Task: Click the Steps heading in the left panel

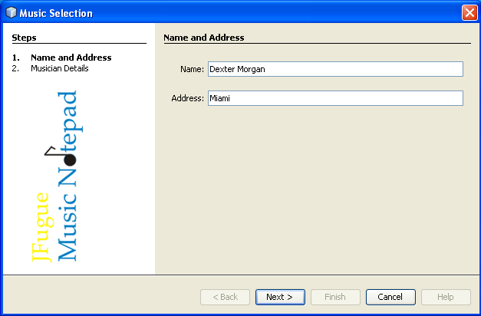Action: click(x=25, y=37)
